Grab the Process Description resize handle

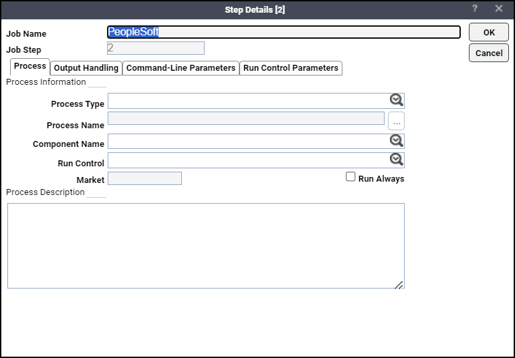click(x=399, y=285)
